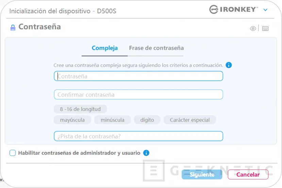Switch to the Compleja tab
This screenshot has height=188, width=282.
click(105, 48)
